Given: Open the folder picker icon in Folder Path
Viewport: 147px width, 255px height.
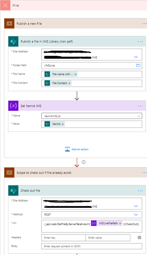Looking at the screenshot, I should click(x=138, y=65).
